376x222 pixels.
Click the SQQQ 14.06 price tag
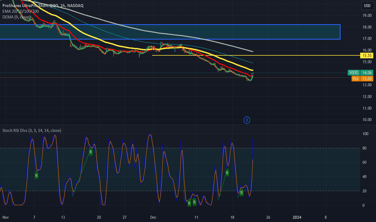360,73
